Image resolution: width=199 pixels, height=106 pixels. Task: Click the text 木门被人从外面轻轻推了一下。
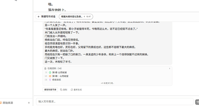[62, 33]
